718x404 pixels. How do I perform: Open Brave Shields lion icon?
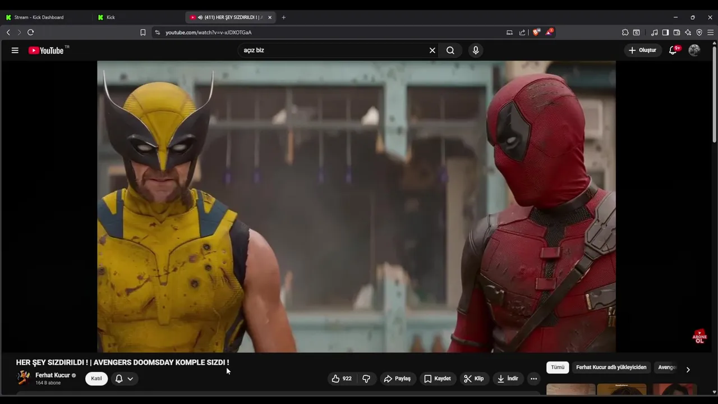pos(536,33)
